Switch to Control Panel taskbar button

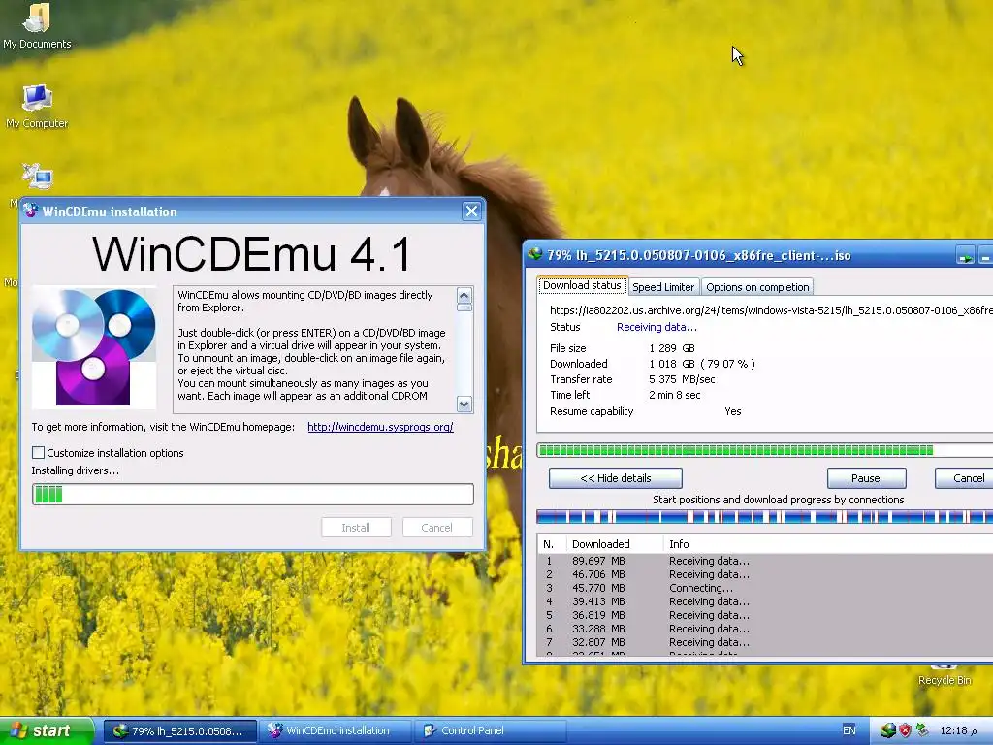pyautogui.click(x=490, y=731)
